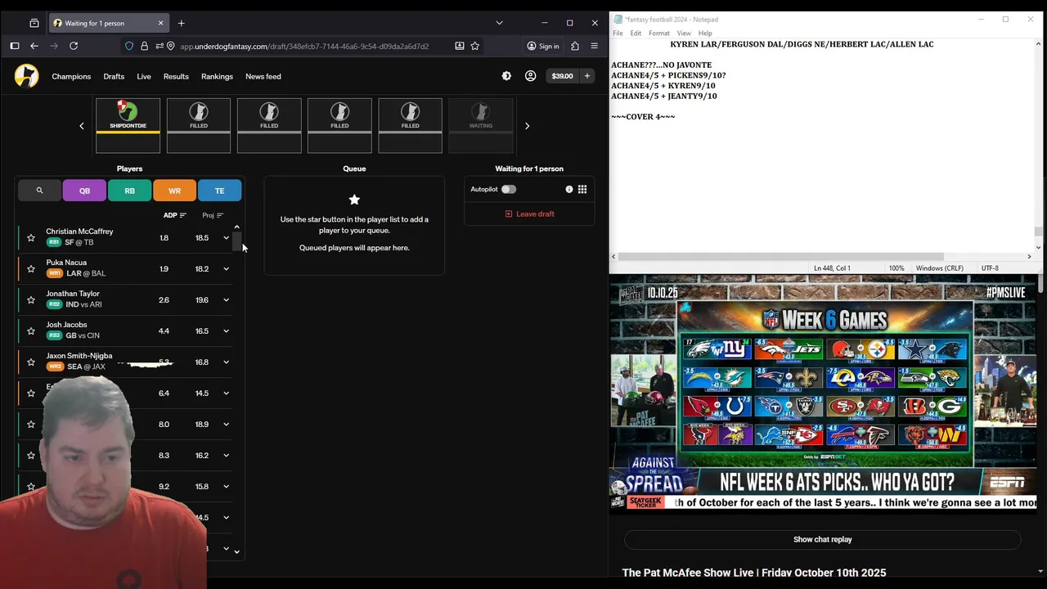
Task: Expand Jaxon Smith-Njigba player details
Action: pos(226,362)
